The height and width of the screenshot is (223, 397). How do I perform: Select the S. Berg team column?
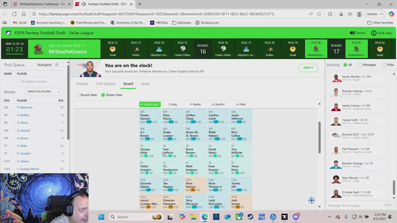[x=172, y=104]
